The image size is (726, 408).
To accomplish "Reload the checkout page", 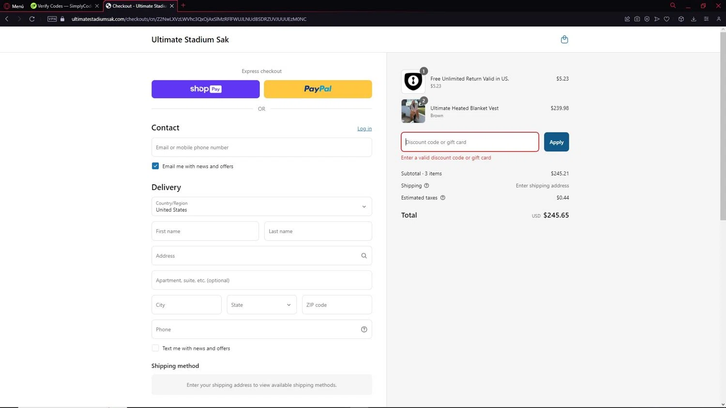I will coord(32,19).
